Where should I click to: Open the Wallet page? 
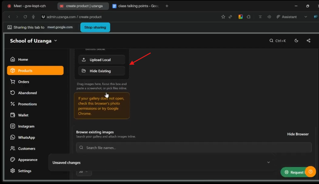(x=35, y=115)
